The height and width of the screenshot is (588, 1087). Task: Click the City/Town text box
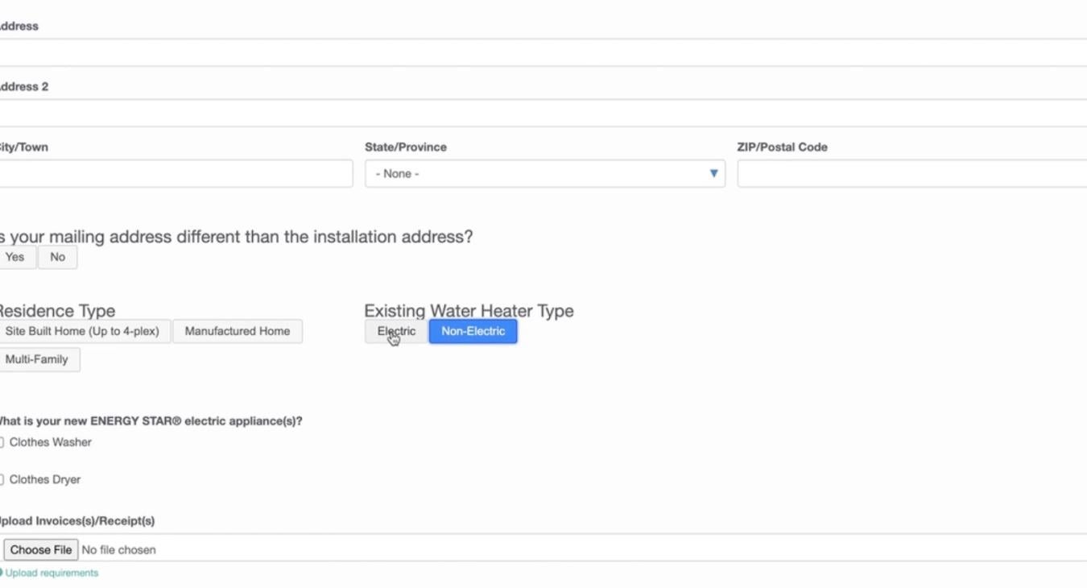coord(176,173)
